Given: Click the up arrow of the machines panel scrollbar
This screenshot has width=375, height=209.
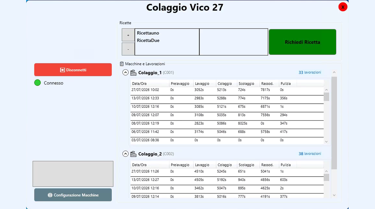Looking at the screenshot, I should (x=334, y=72).
